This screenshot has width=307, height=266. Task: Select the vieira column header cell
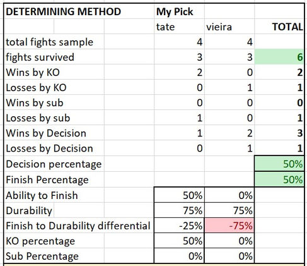tap(229, 27)
